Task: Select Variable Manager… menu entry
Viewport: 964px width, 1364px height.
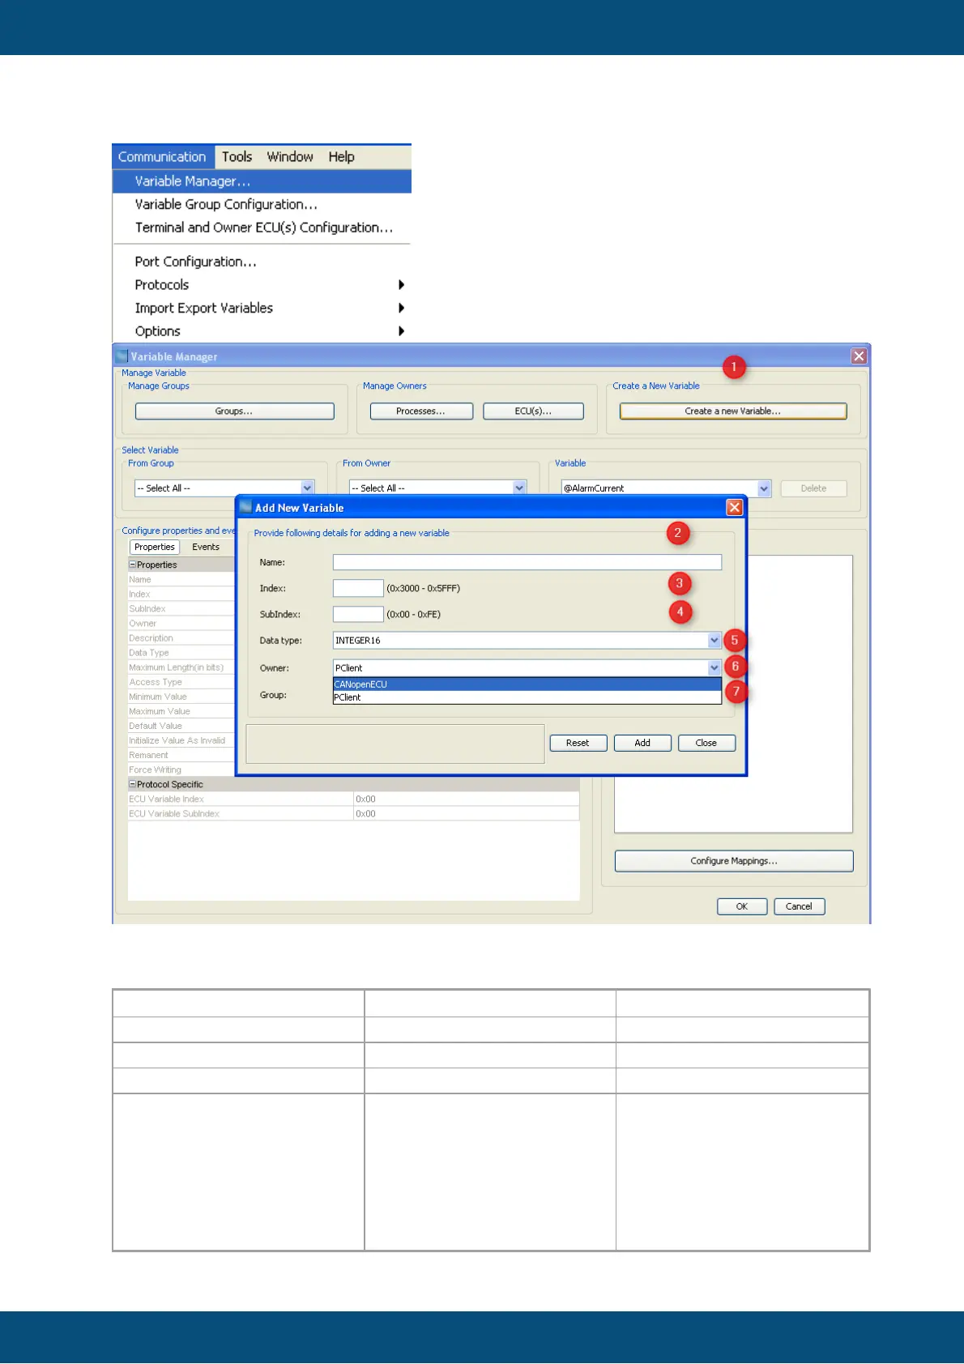Action: (x=262, y=181)
